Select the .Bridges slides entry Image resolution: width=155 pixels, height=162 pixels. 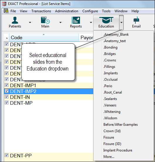click(110, 54)
